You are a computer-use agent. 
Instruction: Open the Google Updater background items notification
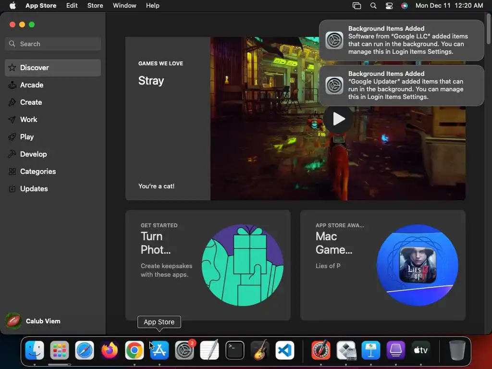click(x=401, y=86)
